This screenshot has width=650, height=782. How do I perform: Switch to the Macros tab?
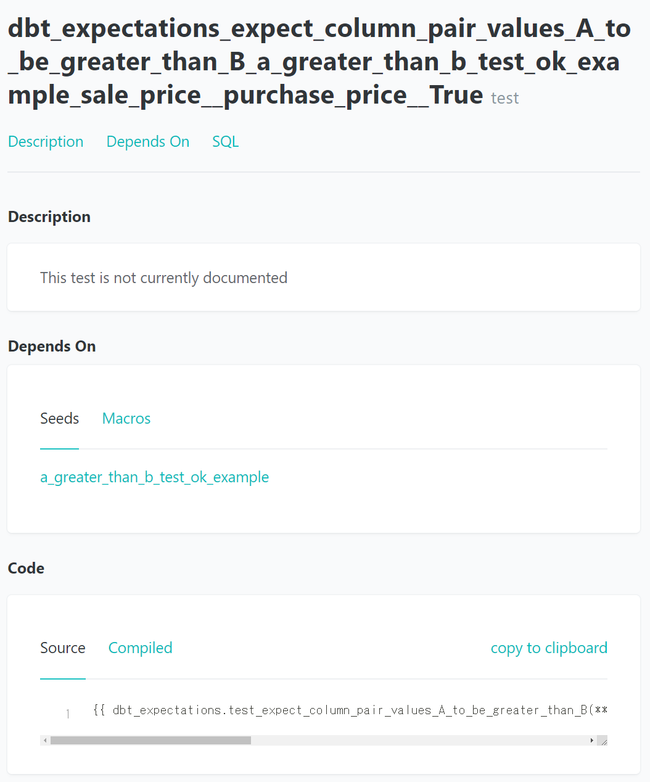(x=126, y=419)
